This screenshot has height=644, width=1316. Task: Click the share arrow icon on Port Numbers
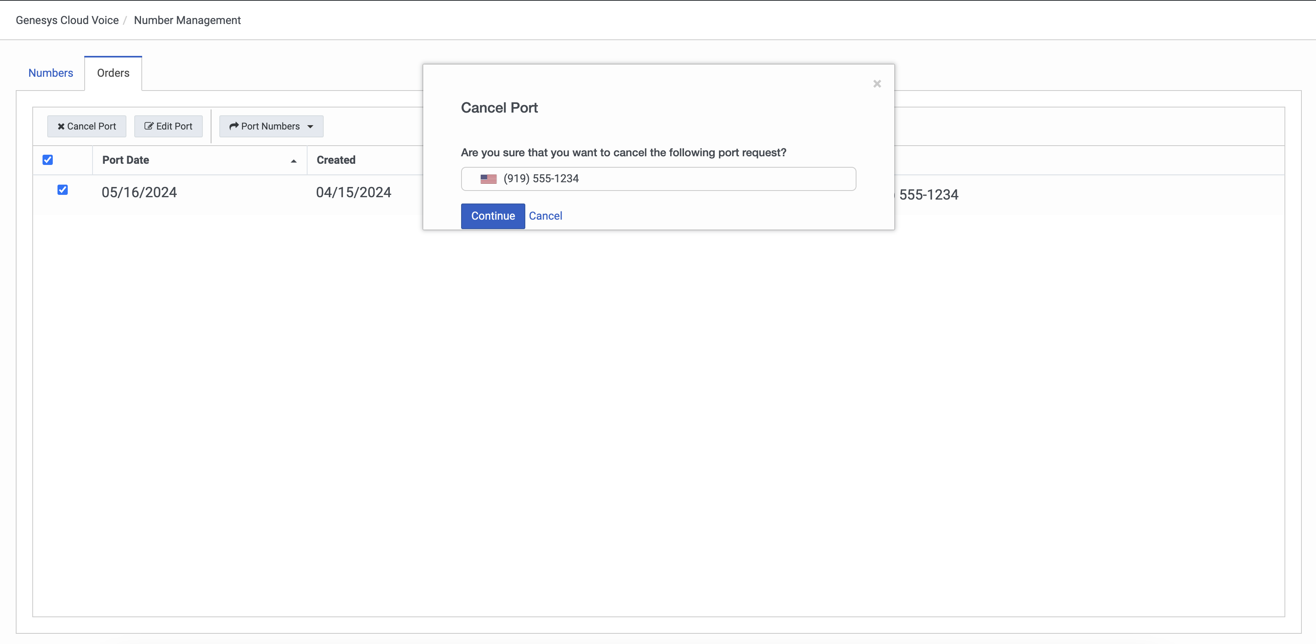[234, 126]
